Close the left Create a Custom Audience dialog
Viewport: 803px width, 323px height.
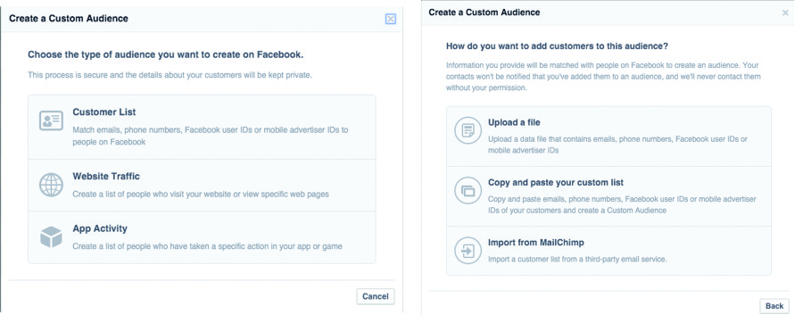pyautogui.click(x=390, y=20)
